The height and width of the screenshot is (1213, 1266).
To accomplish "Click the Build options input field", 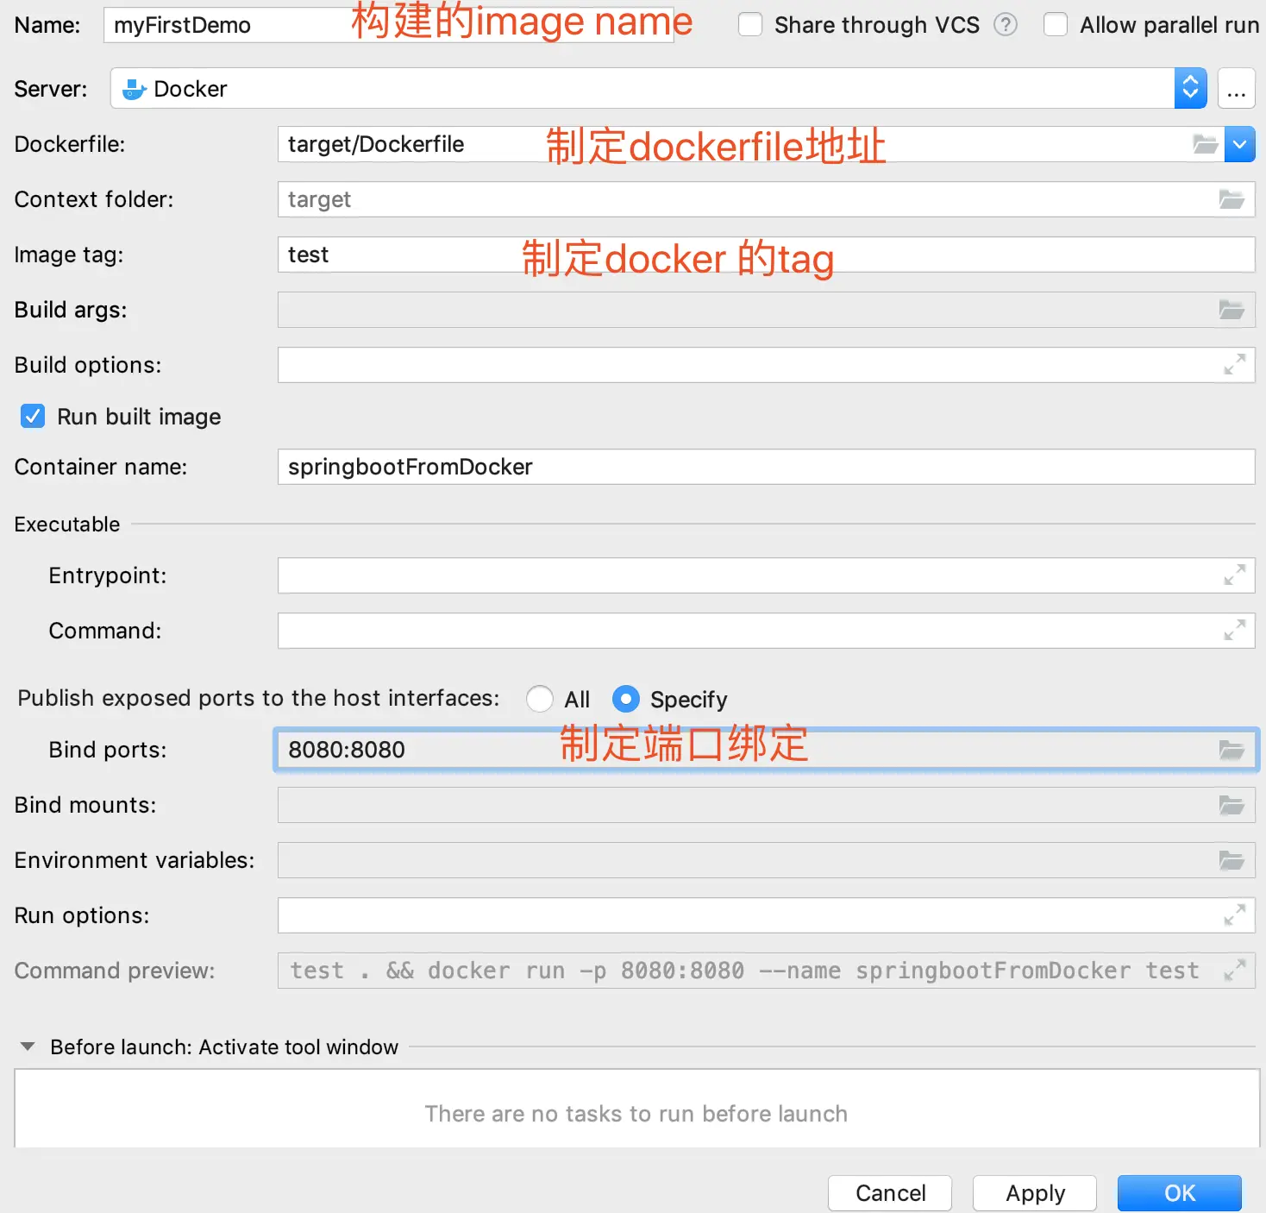I will pos(766,365).
